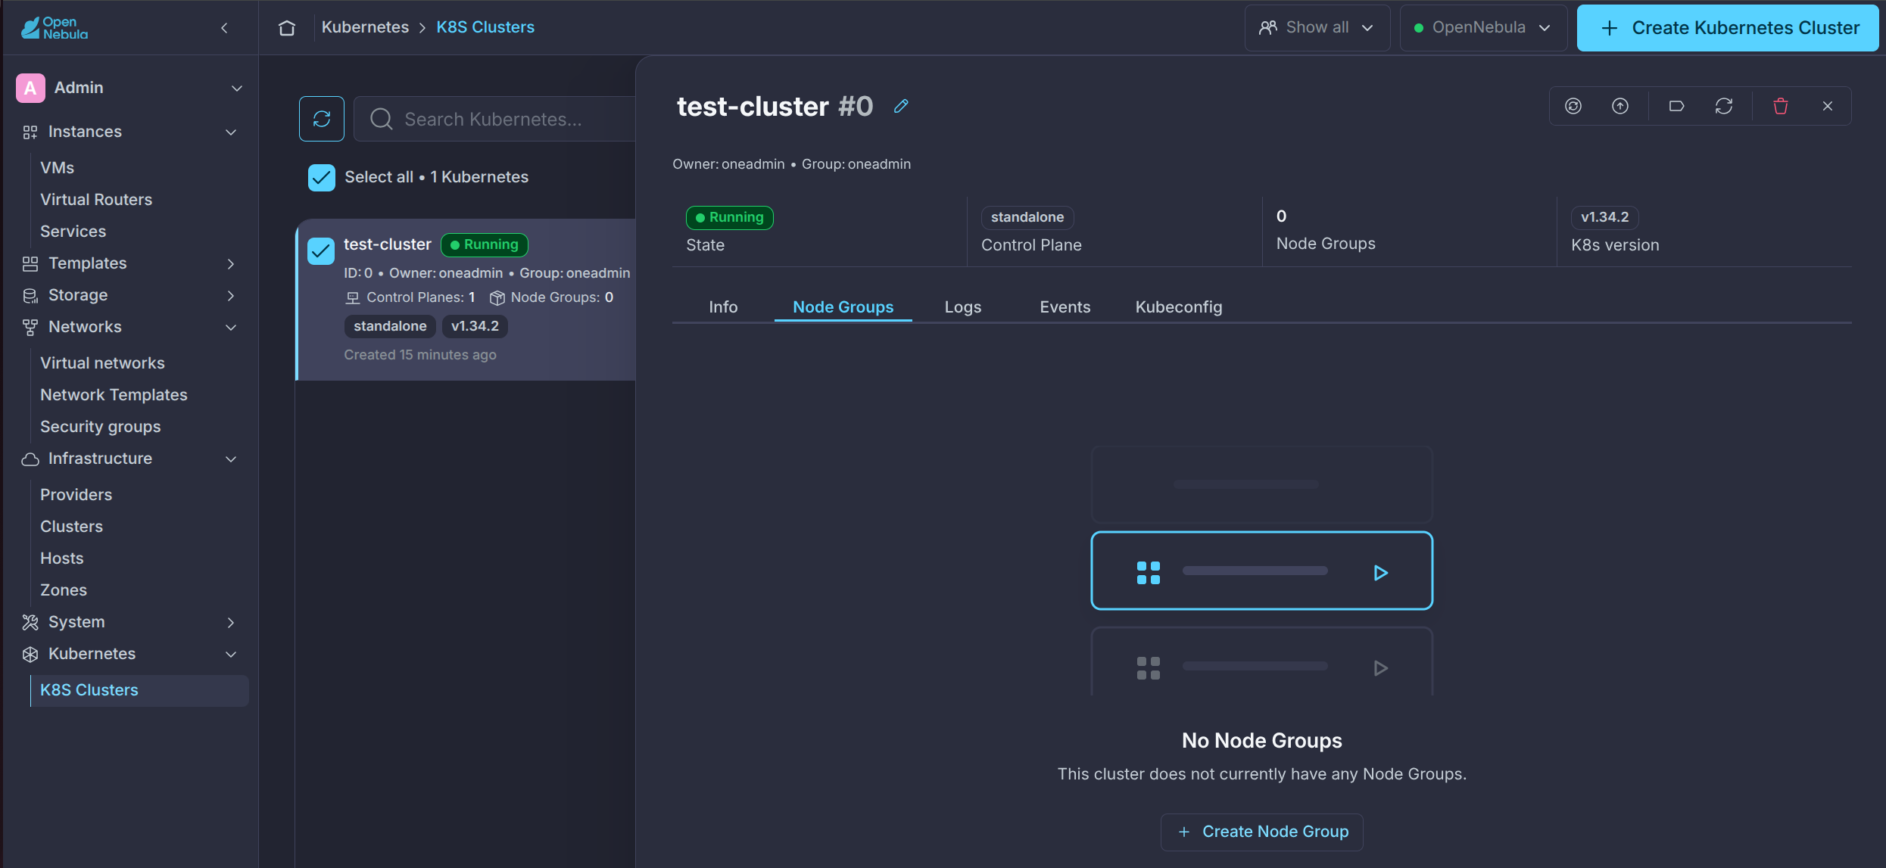Click the Admin avatar icon
Image resolution: width=1886 pixels, height=868 pixels.
click(x=30, y=88)
